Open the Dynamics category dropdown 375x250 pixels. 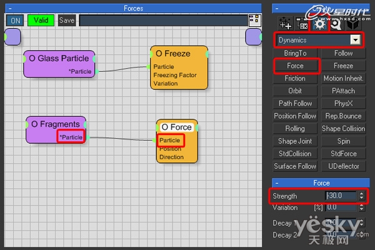coord(356,40)
